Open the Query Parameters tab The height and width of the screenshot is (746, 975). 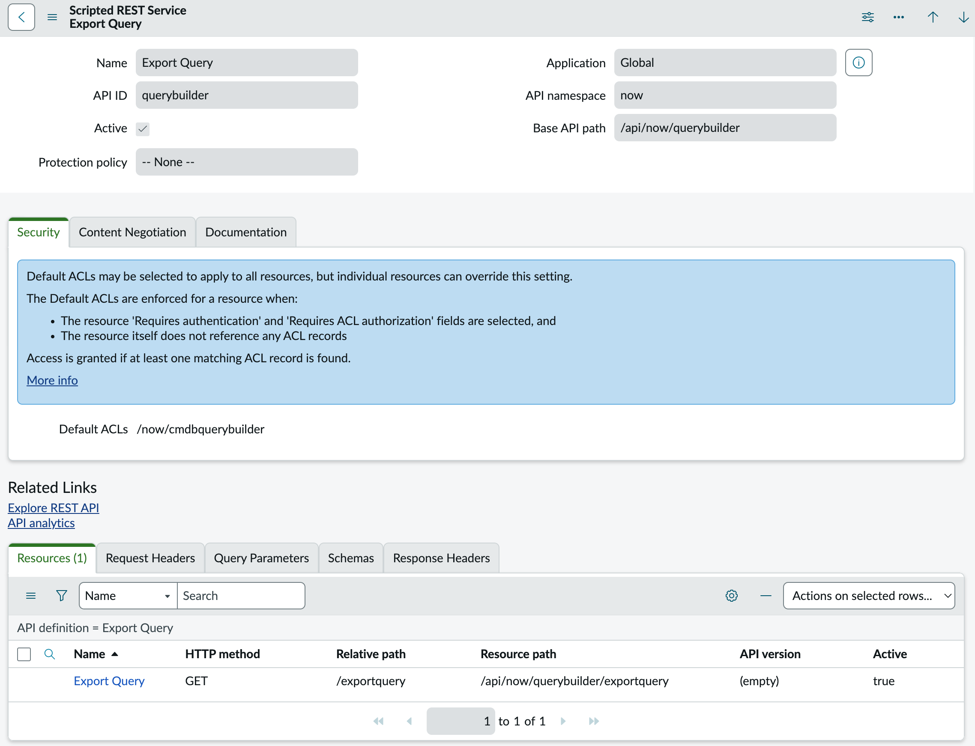click(x=261, y=558)
